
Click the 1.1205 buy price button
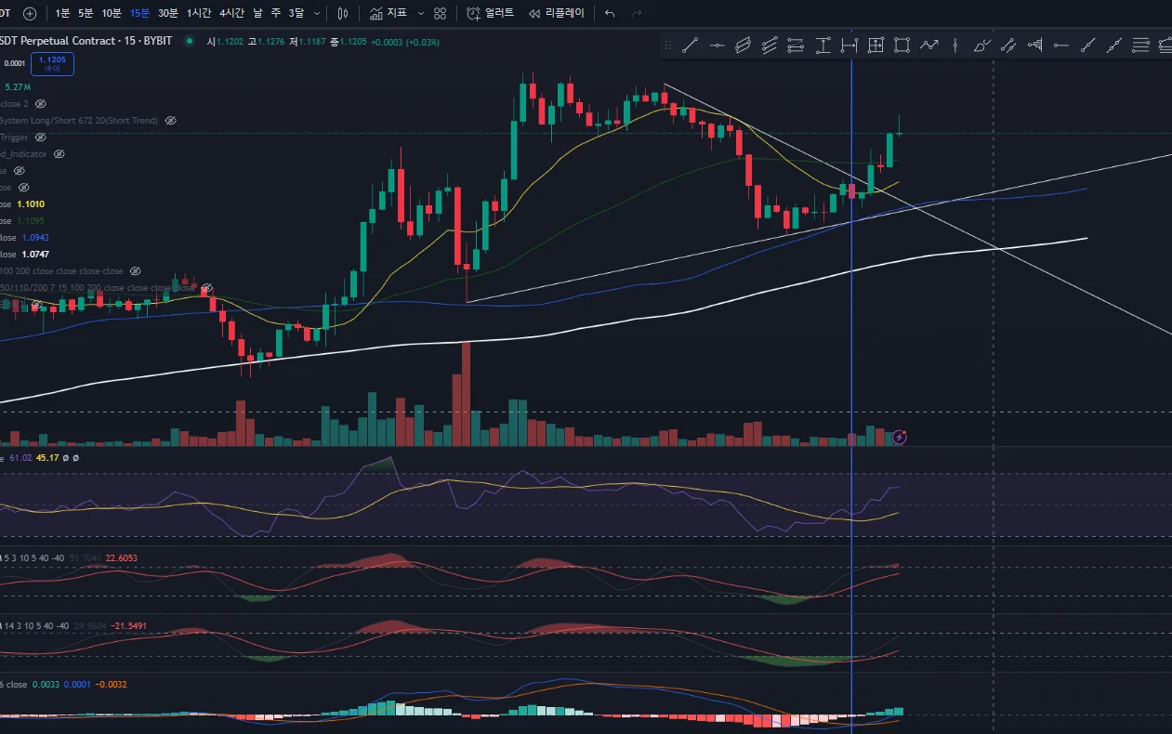52,64
